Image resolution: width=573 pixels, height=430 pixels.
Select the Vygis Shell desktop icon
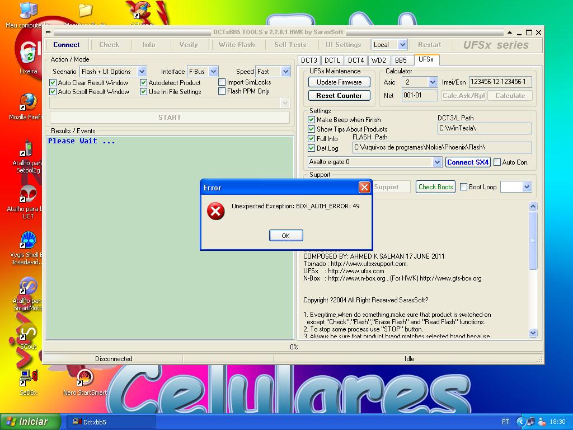pos(28,240)
